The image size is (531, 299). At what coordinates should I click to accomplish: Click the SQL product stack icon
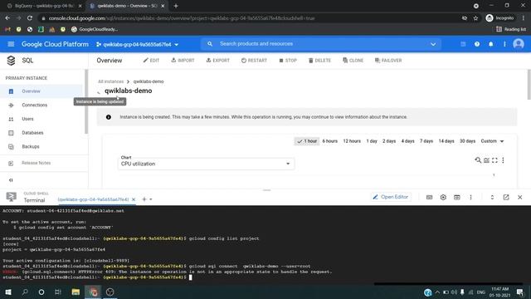tap(11, 61)
